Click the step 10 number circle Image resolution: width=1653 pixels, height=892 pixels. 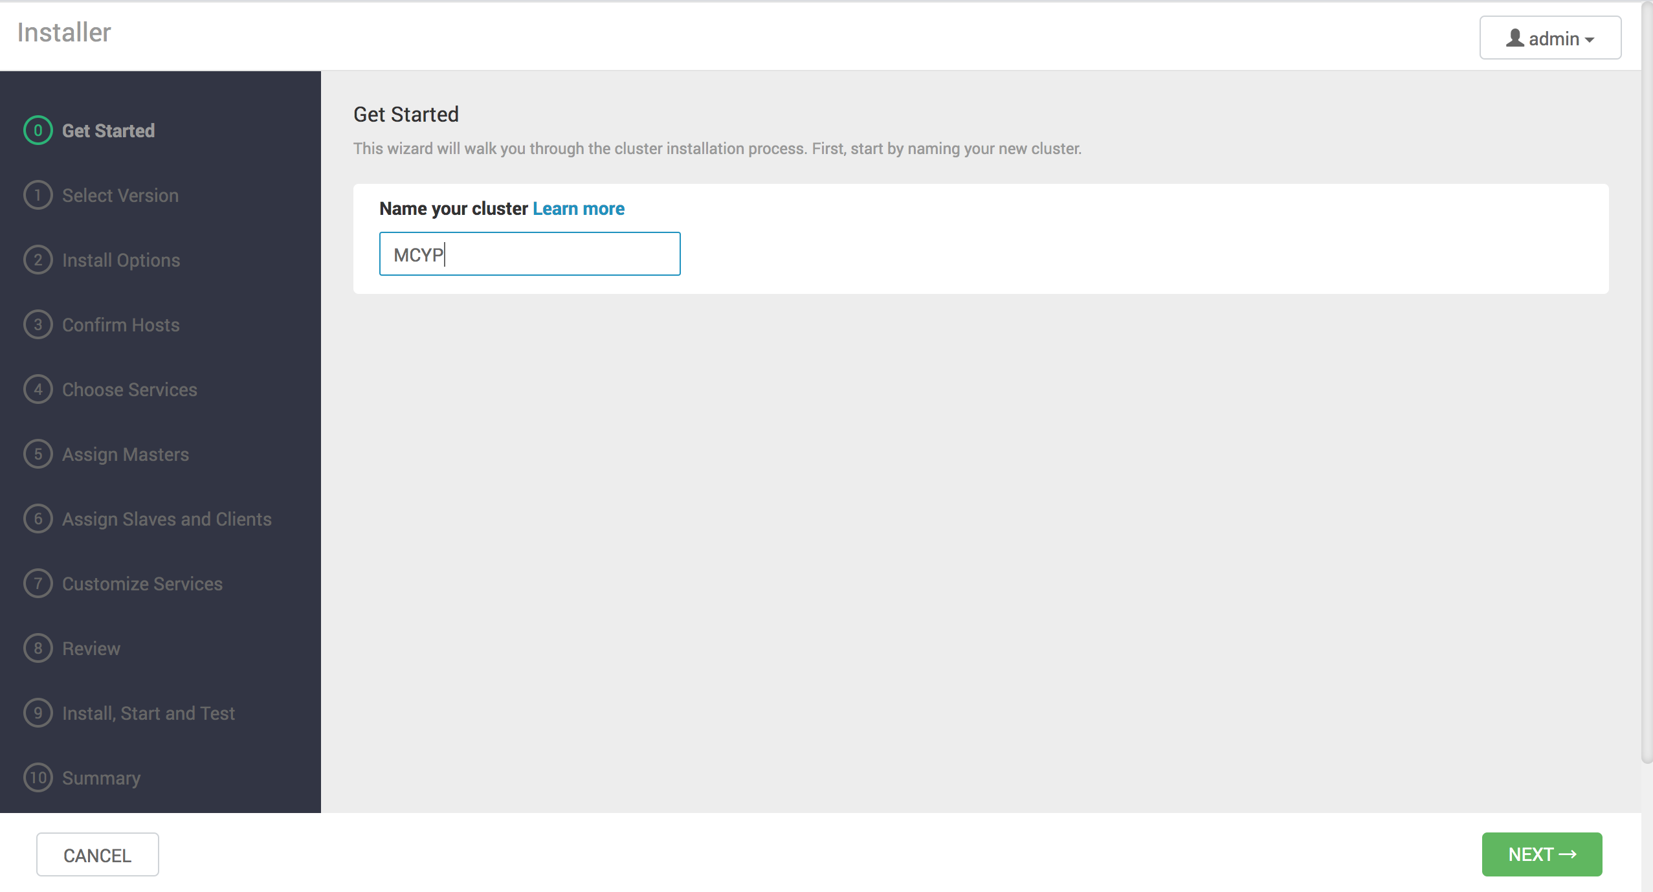click(x=38, y=777)
